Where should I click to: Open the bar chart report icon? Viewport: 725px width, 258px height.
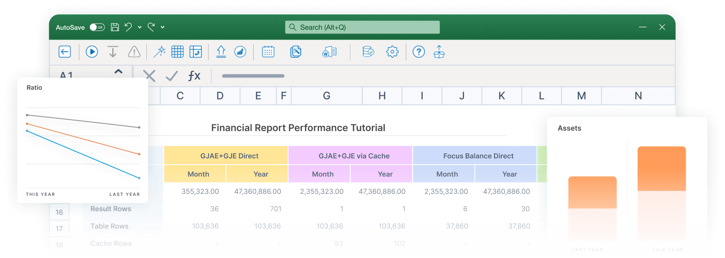pos(240,52)
